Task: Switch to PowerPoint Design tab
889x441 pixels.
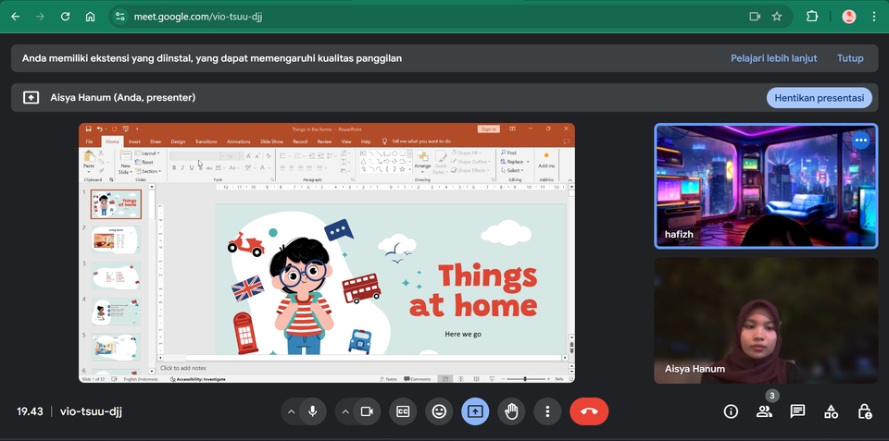Action: tap(178, 141)
